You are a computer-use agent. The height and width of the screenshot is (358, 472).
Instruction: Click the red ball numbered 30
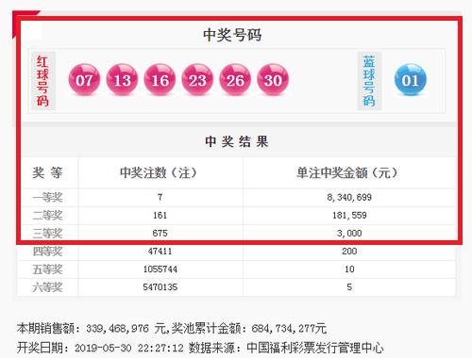273,79
